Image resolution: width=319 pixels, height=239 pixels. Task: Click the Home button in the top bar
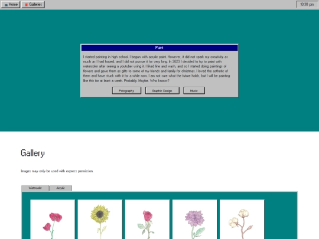(x=11, y=4)
